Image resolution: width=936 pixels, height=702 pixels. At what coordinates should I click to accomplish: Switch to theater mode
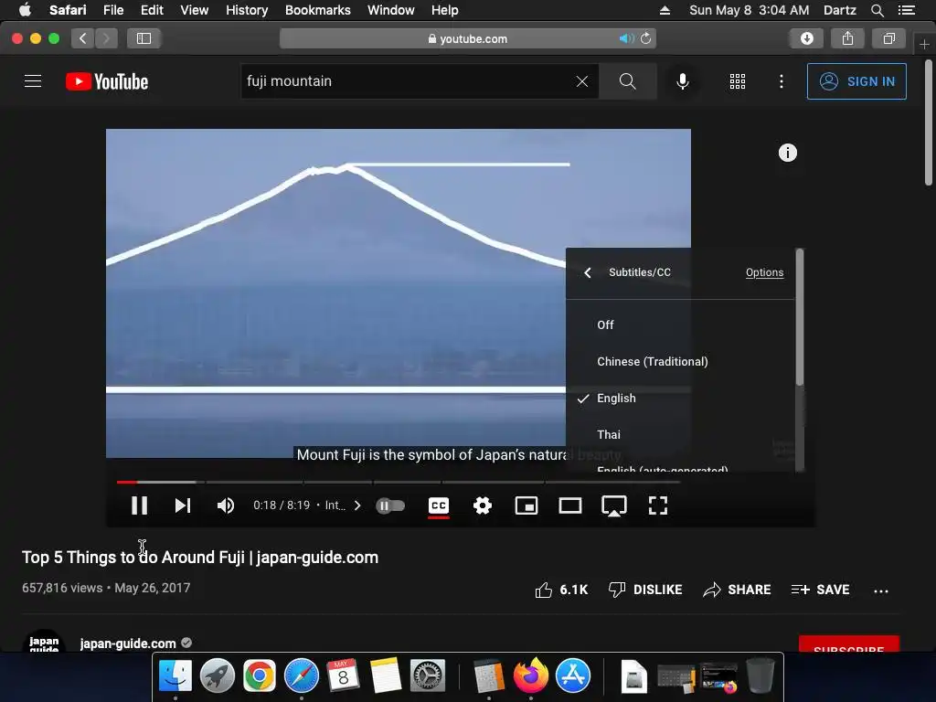coord(570,505)
